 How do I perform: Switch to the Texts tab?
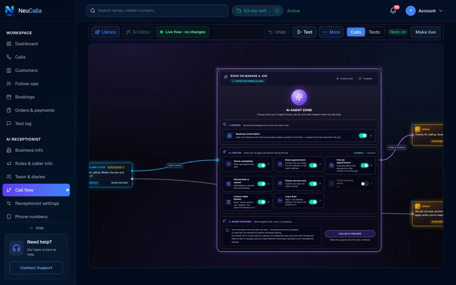click(374, 32)
